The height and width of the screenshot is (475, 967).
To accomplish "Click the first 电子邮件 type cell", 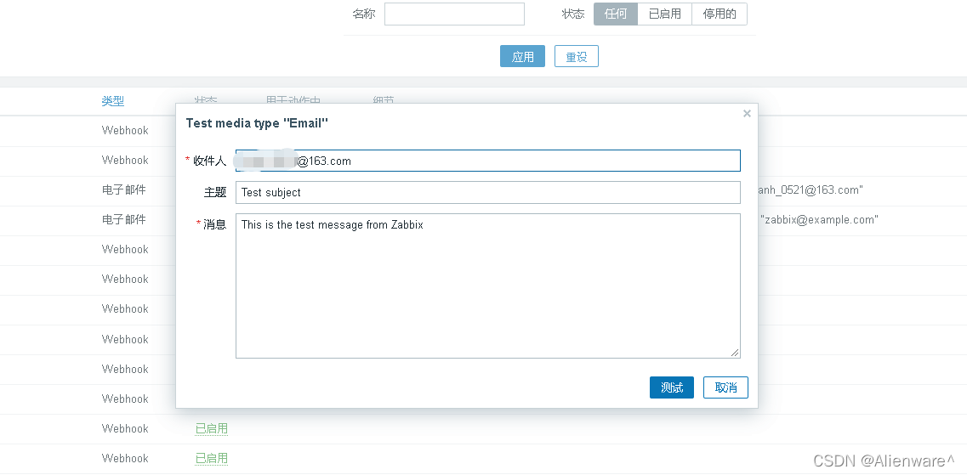I will point(124,189).
